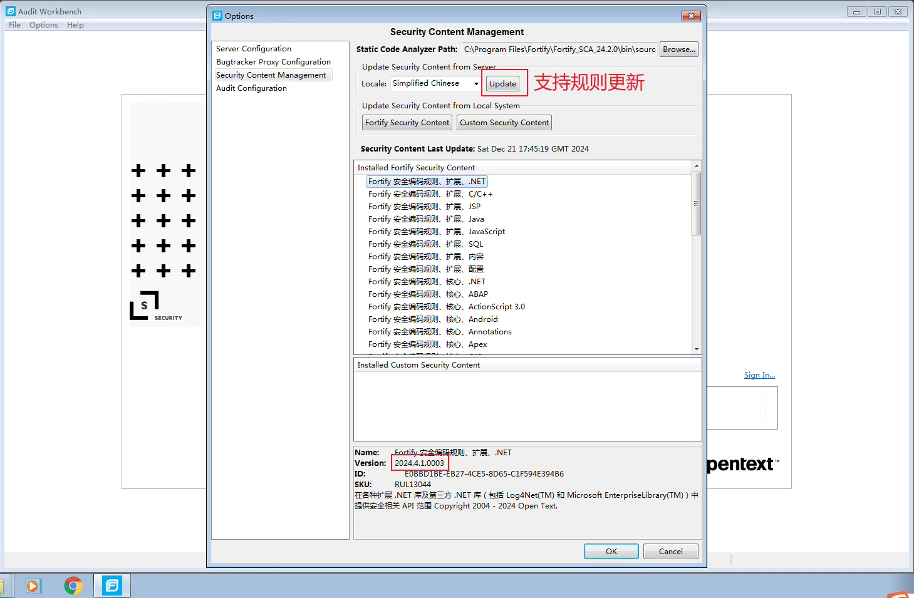This screenshot has height=598, width=914.
Task: Select the 核心、.NET rule pack row
Action: [x=427, y=282]
